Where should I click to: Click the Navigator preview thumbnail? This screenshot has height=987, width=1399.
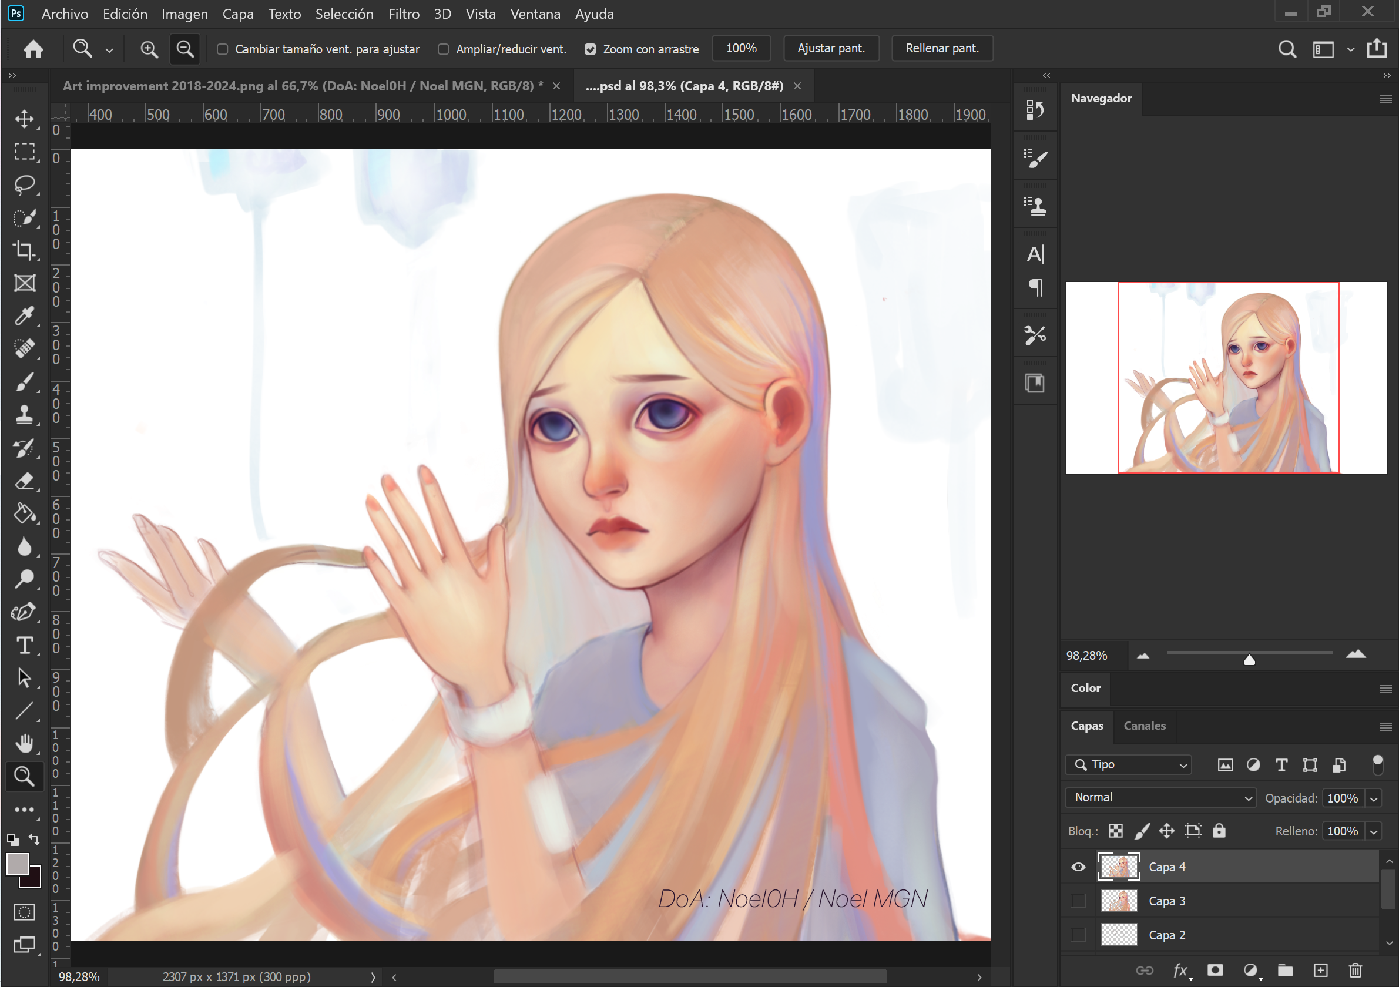(1226, 377)
